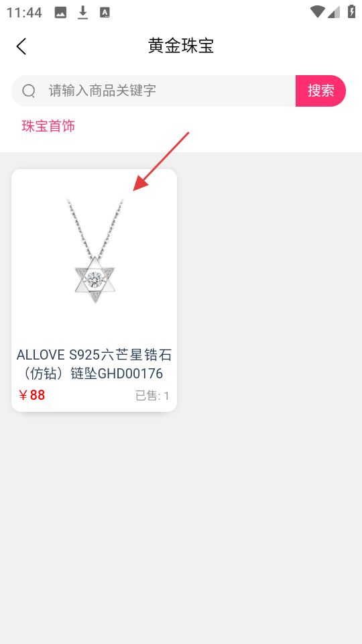Tap the ¥88 price label
Image resolution: width=362 pixels, height=644 pixels.
point(32,395)
